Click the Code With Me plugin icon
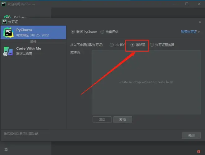The height and width of the screenshot is (155, 205). (8, 51)
